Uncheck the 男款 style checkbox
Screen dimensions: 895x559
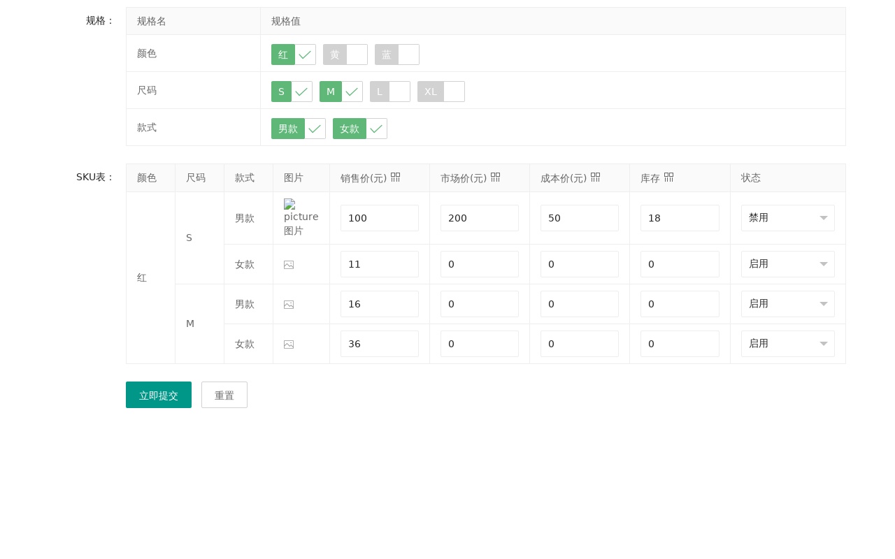299,129
